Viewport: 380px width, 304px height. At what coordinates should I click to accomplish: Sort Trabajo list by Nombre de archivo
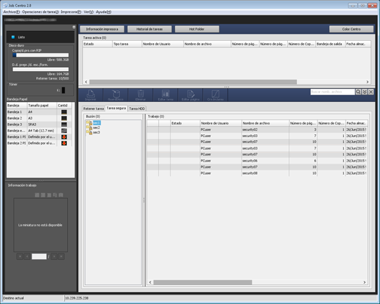click(265, 123)
